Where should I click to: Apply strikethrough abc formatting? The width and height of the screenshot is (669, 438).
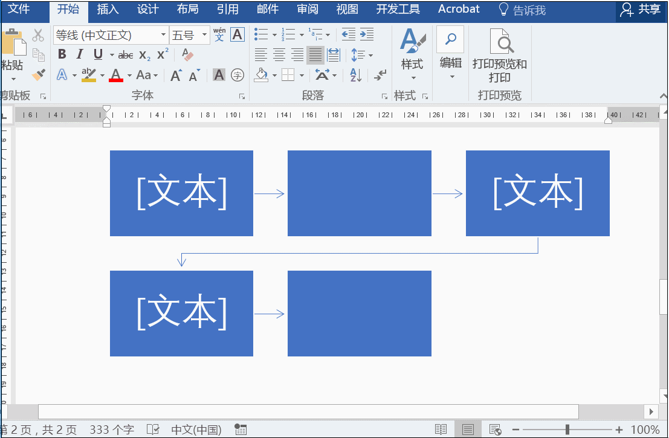pos(126,55)
